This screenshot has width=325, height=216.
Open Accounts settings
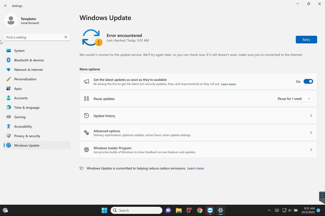pos(37,98)
